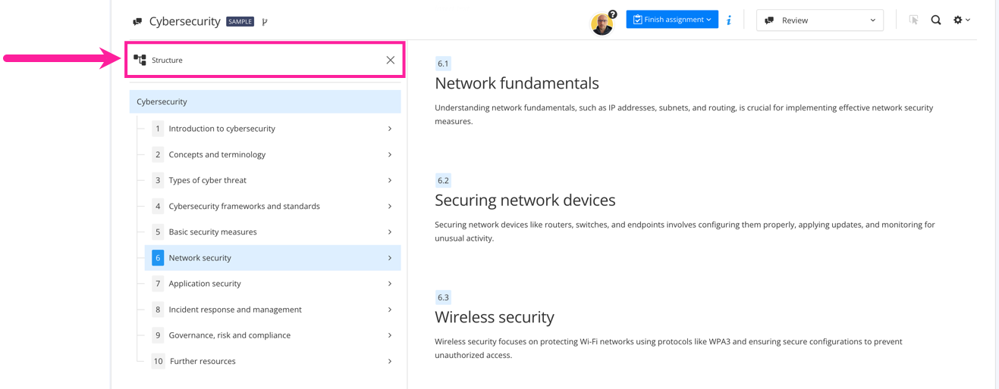This screenshot has width=999, height=389.
Task: Select Application security section
Action: click(205, 284)
